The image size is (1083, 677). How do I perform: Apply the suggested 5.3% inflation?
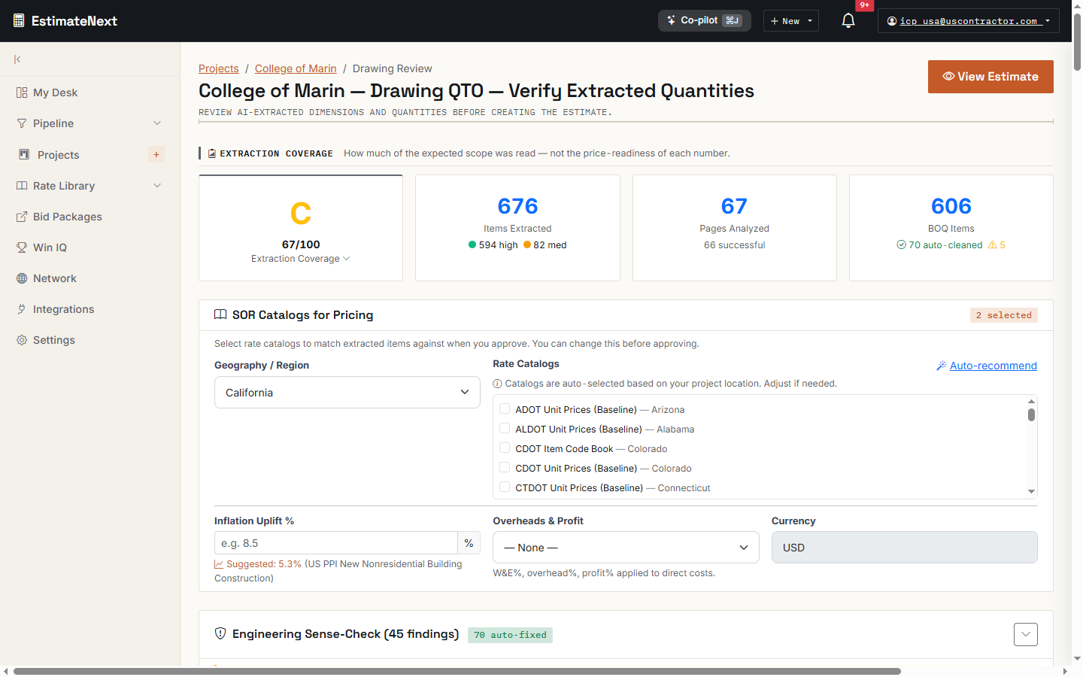[264, 564]
